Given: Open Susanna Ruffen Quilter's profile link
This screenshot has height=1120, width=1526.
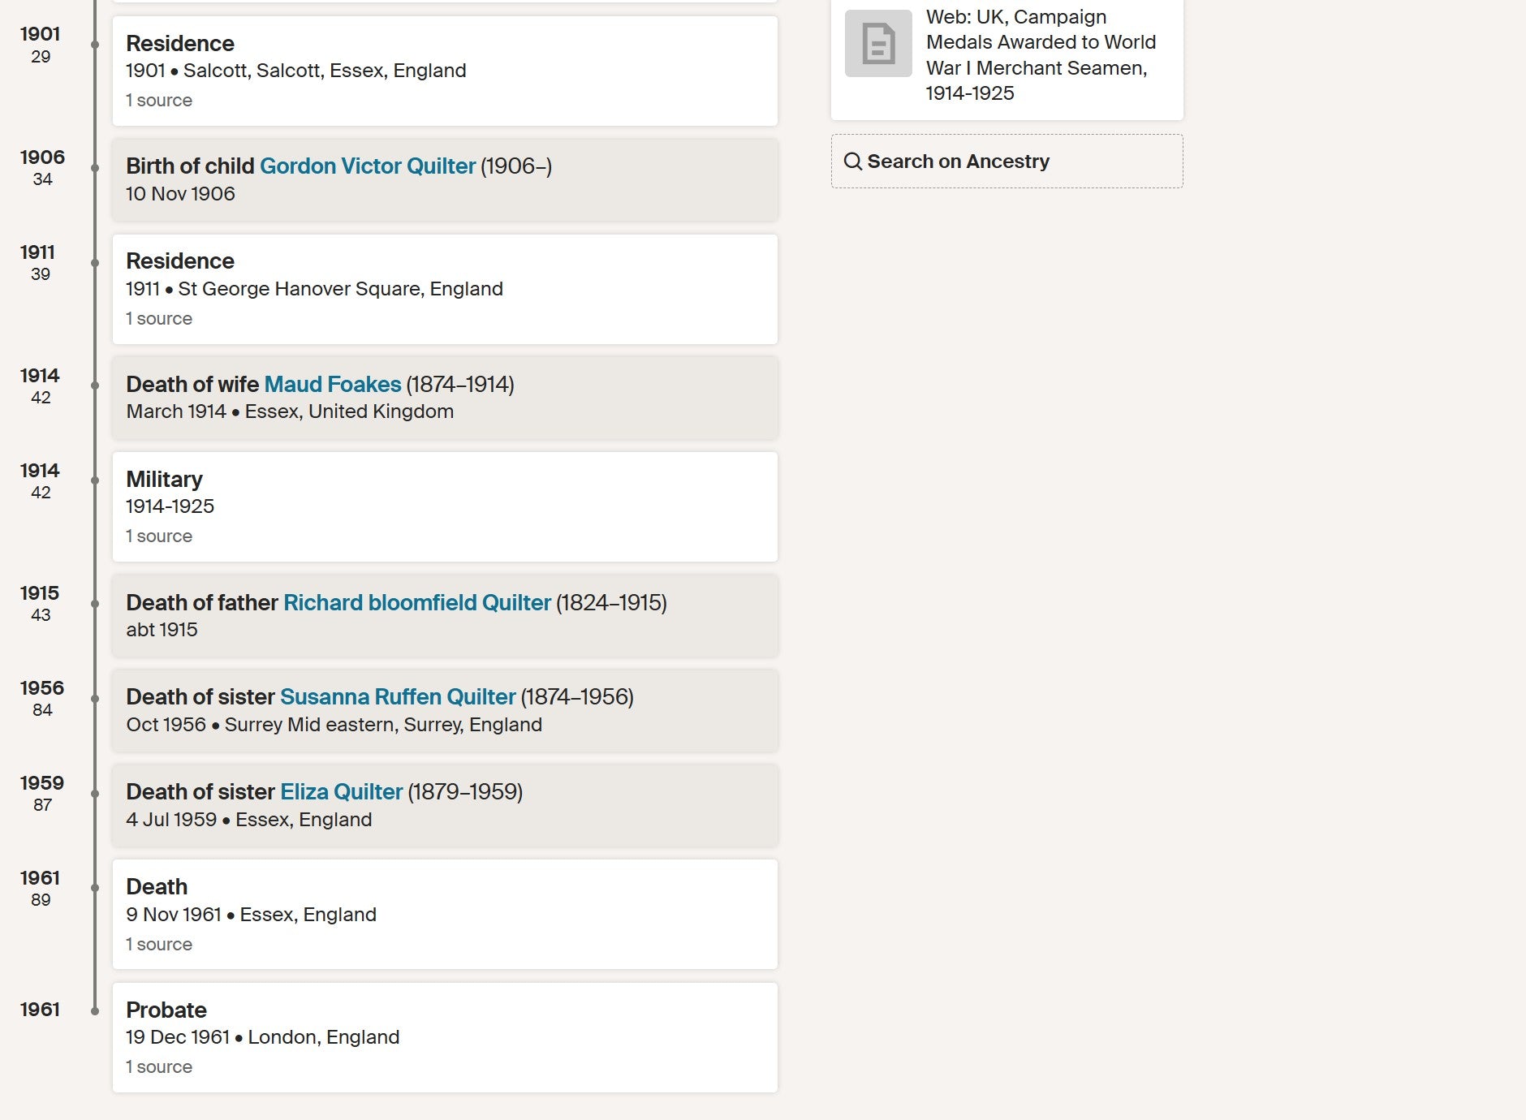Looking at the screenshot, I should pyautogui.click(x=398, y=697).
